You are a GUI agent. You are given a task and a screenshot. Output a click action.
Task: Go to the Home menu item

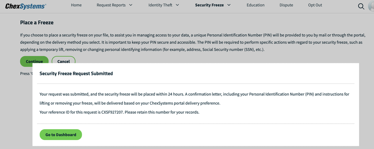pyautogui.click(x=76, y=5)
